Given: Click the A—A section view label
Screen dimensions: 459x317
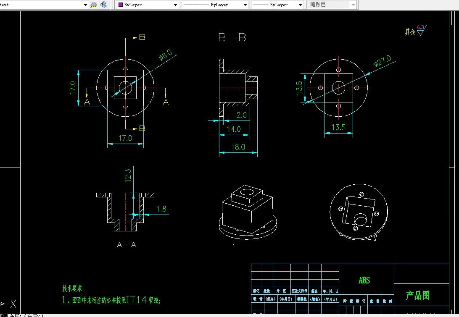Looking at the screenshot, I should pos(127,245).
